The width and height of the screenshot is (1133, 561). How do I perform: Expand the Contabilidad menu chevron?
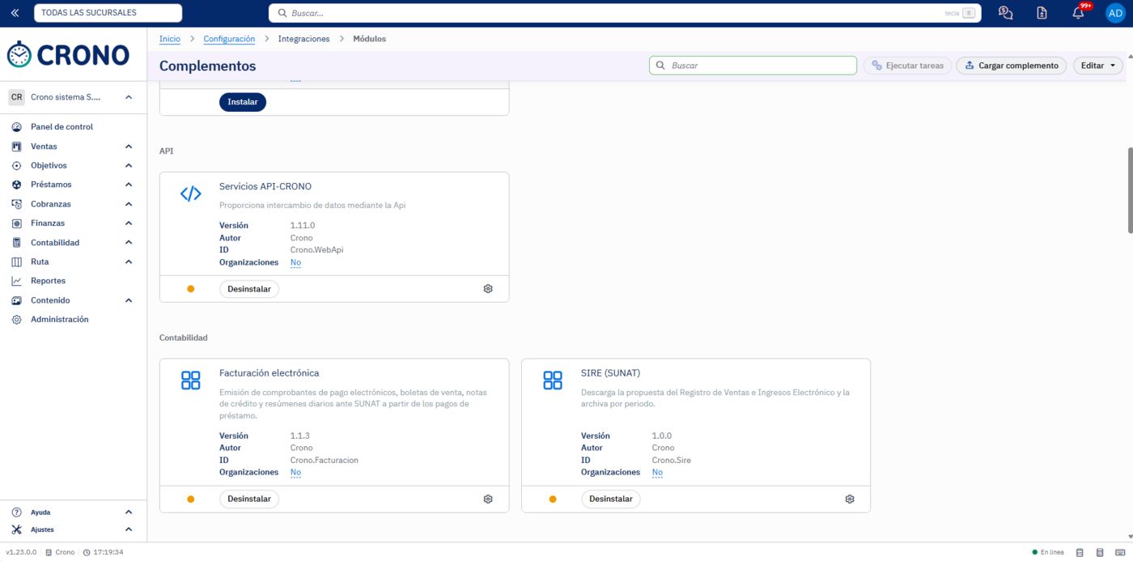[x=129, y=243]
